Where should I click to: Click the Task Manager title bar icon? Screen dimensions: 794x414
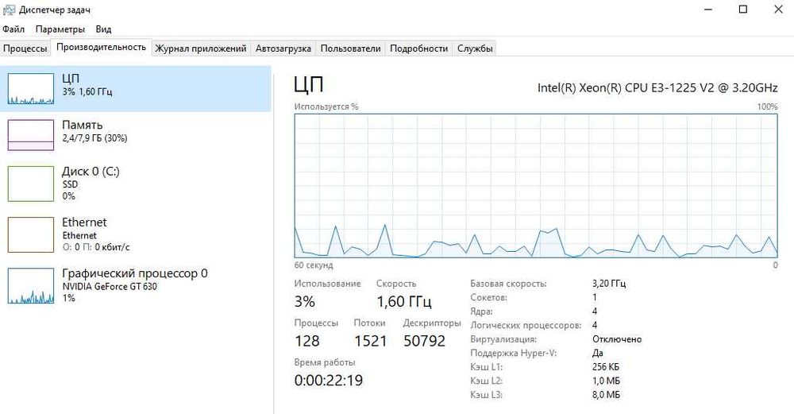coord(9,10)
